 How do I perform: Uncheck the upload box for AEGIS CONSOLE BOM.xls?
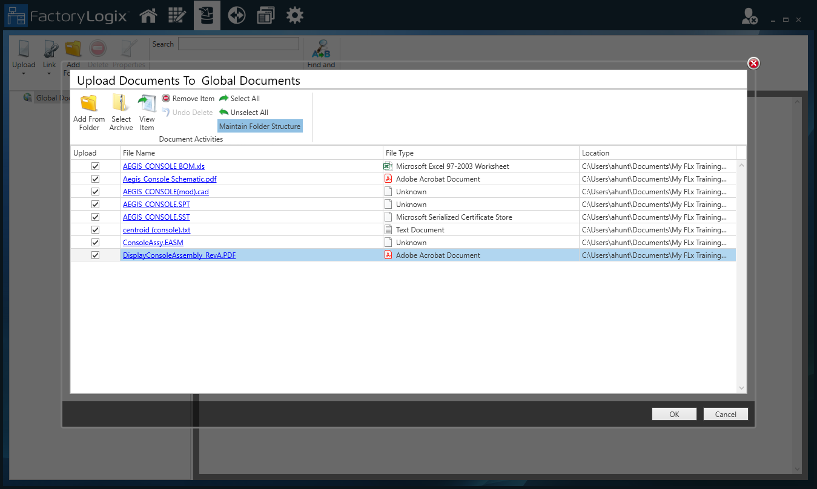point(95,166)
